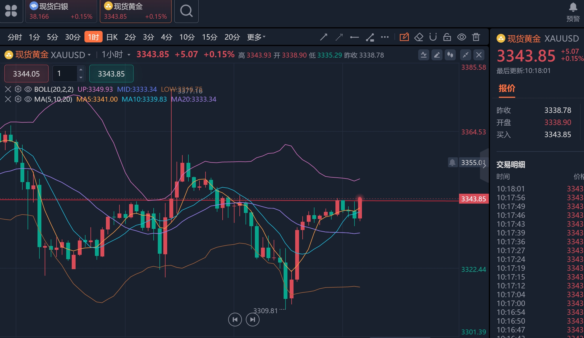Select the 10分 timeframe
The height and width of the screenshot is (338, 584).
tap(187, 37)
